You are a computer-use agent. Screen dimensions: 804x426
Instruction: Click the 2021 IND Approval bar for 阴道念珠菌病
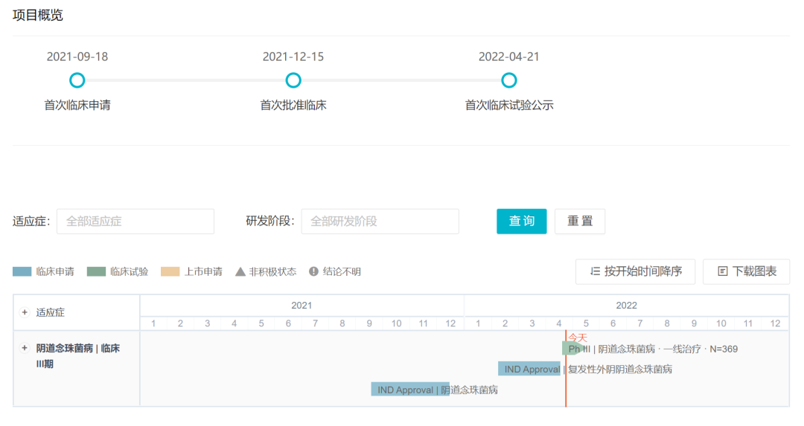pos(409,390)
